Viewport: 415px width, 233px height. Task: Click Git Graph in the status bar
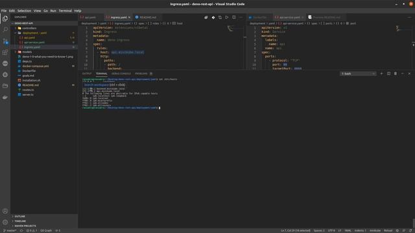tap(46, 230)
